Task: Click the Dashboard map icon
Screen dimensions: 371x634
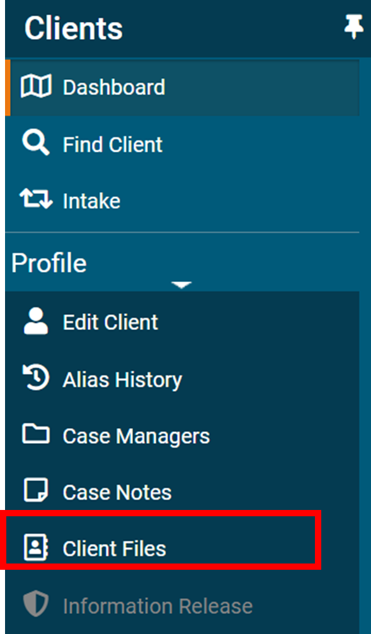Action: click(x=37, y=88)
